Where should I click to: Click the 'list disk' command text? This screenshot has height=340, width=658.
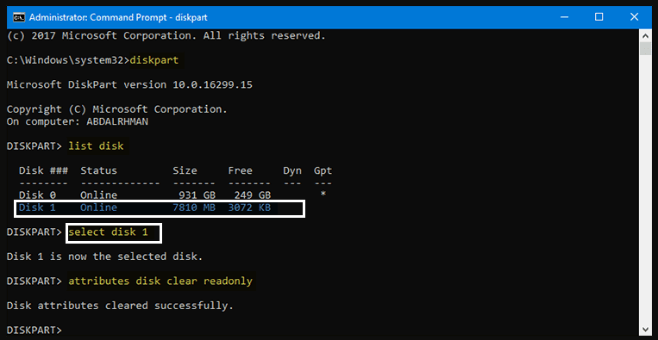coord(96,146)
